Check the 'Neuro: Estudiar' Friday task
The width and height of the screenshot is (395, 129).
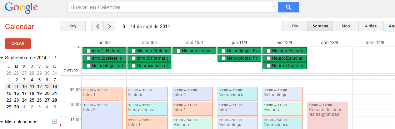coord(269,58)
